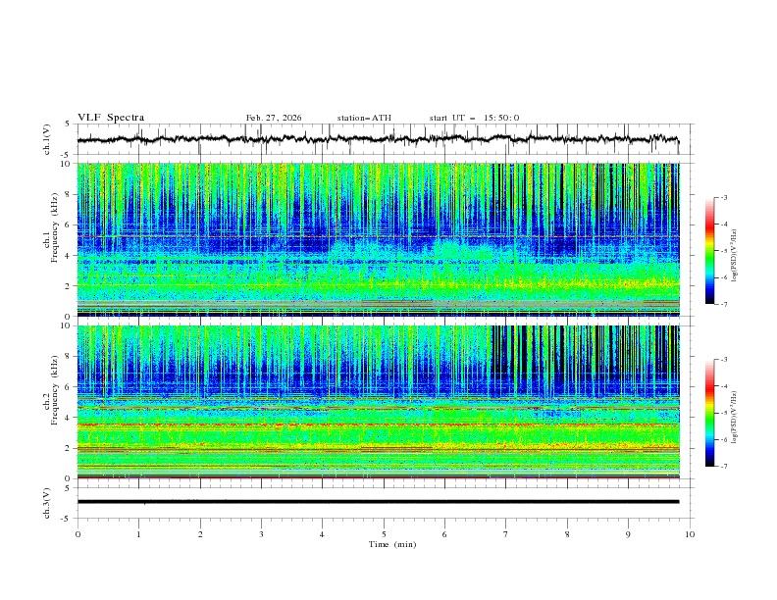Click time axis tick label "4"
The width and height of the screenshot is (777, 600).
pos(322,534)
